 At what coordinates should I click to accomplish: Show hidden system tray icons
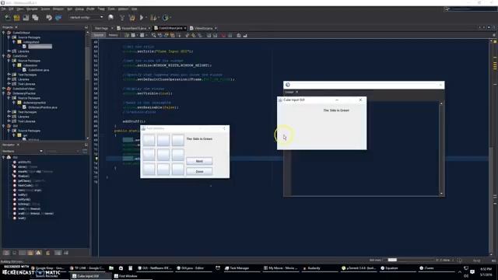[x=460, y=272]
